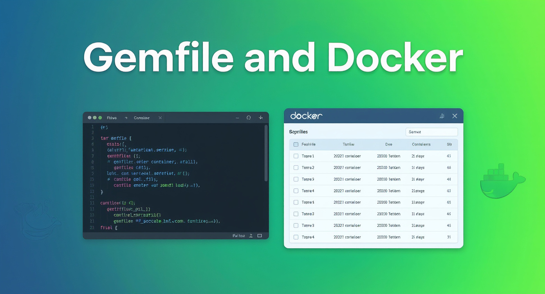Sort by the Dve column header

389,145
